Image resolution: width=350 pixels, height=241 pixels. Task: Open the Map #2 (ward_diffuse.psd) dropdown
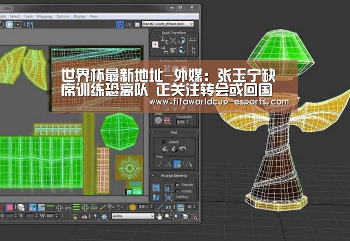[x=168, y=24]
